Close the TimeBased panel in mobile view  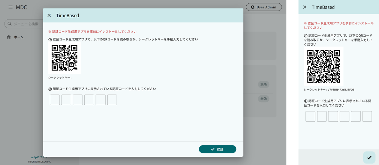click(x=304, y=7)
